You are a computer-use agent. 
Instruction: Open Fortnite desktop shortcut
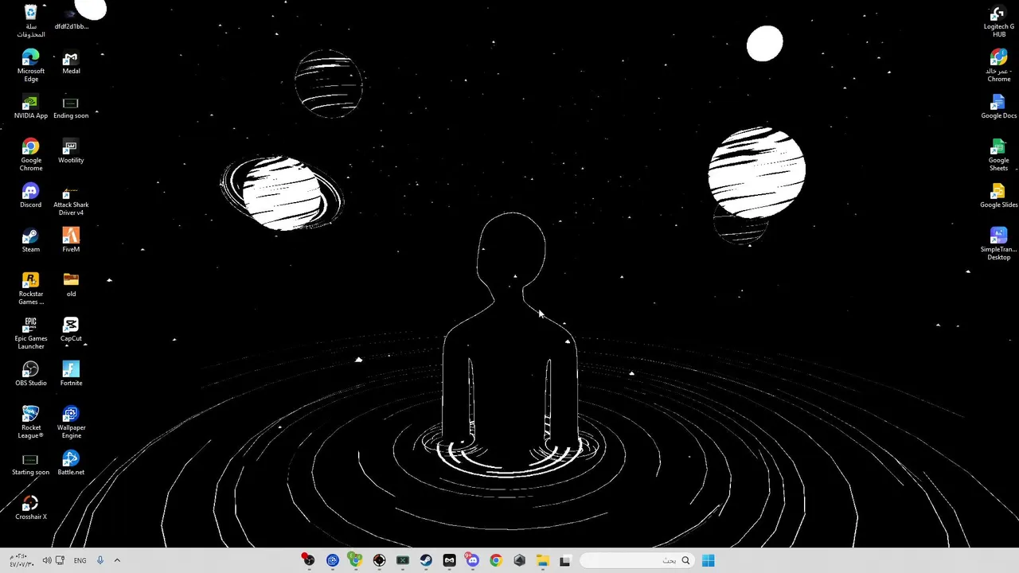[x=71, y=375]
